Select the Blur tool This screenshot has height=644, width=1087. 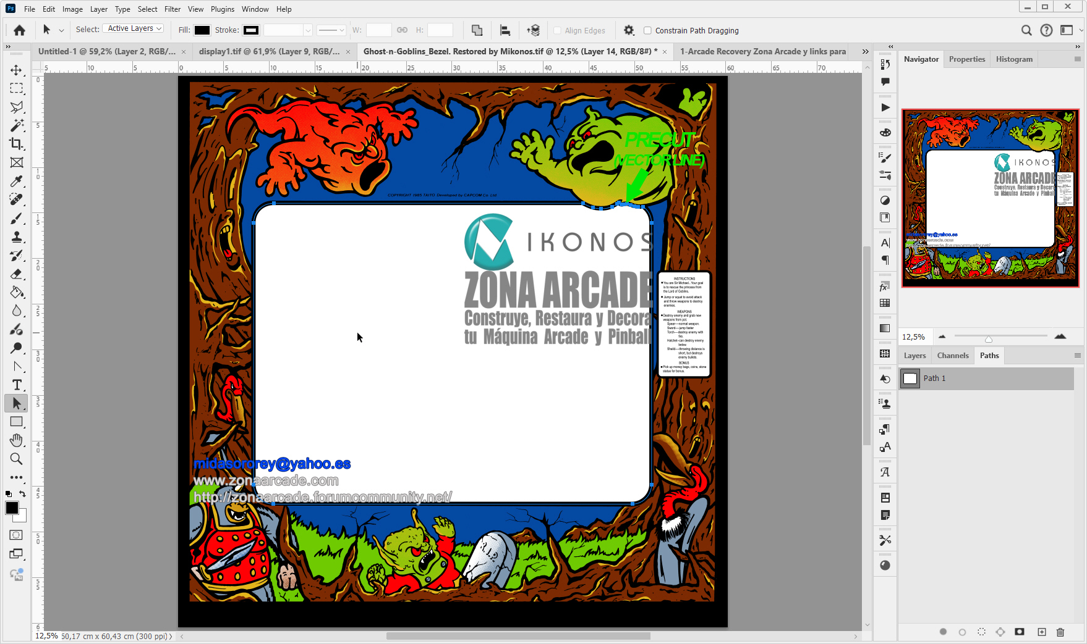[x=17, y=311]
